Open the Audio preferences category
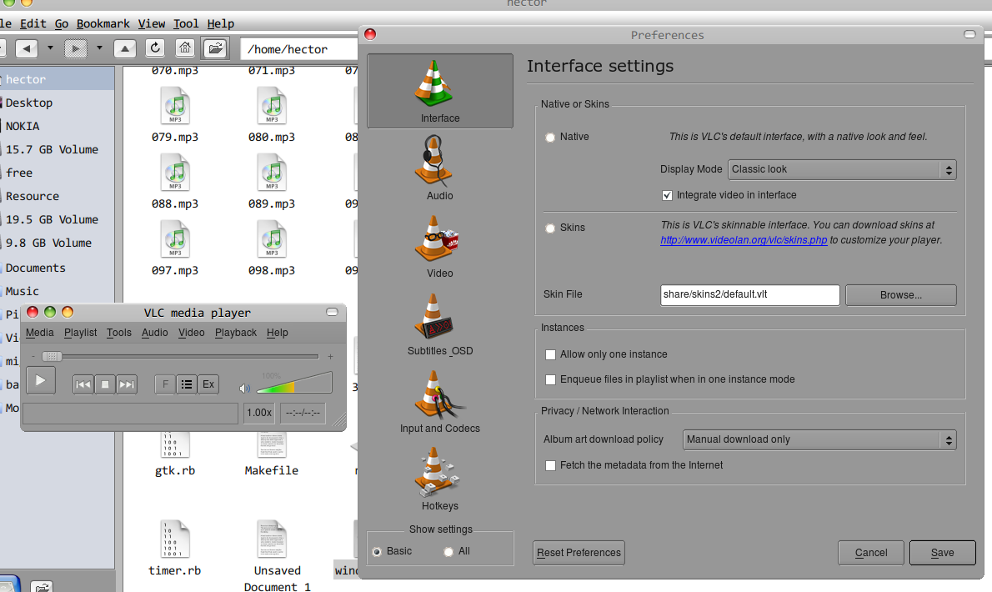 pos(439,168)
